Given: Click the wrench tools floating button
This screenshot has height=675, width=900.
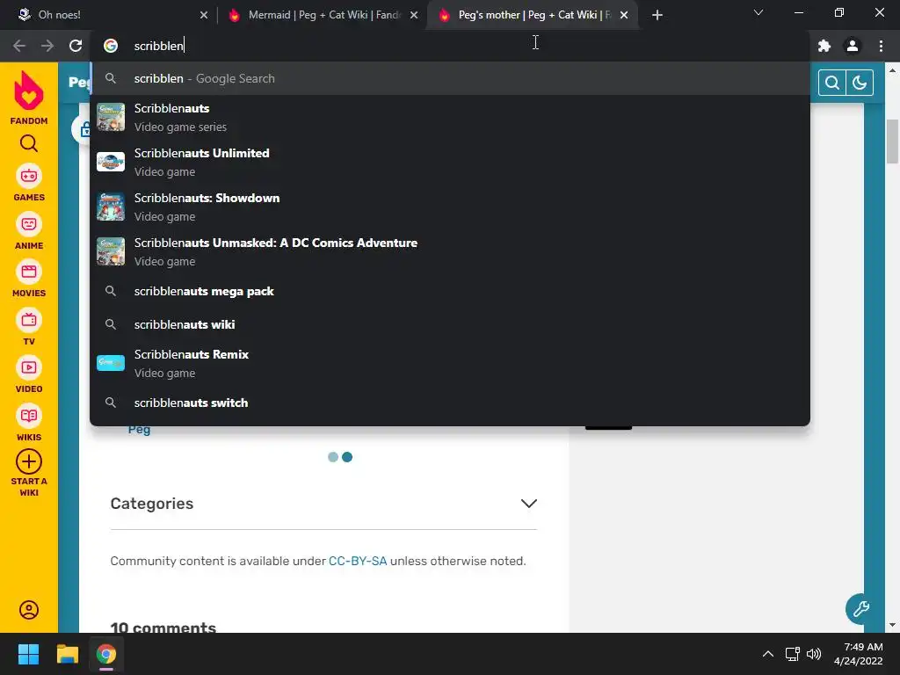Looking at the screenshot, I should pyautogui.click(x=860, y=608).
